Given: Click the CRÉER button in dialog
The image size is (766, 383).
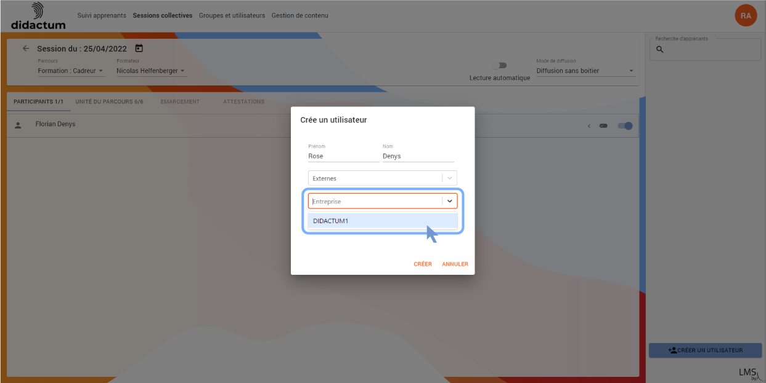Looking at the screenshot, I should coord(423,264).
